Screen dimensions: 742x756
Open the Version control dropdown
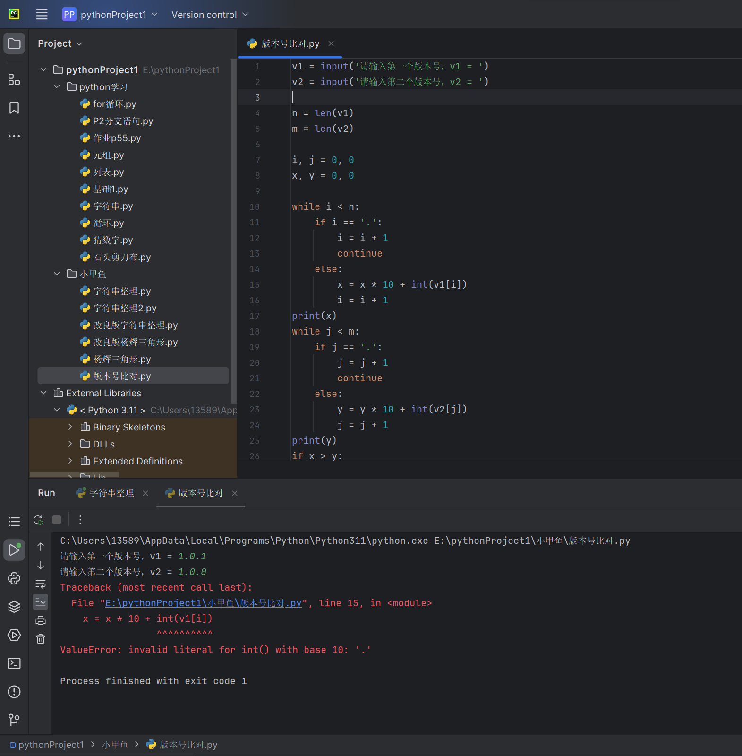click(210, 15)
